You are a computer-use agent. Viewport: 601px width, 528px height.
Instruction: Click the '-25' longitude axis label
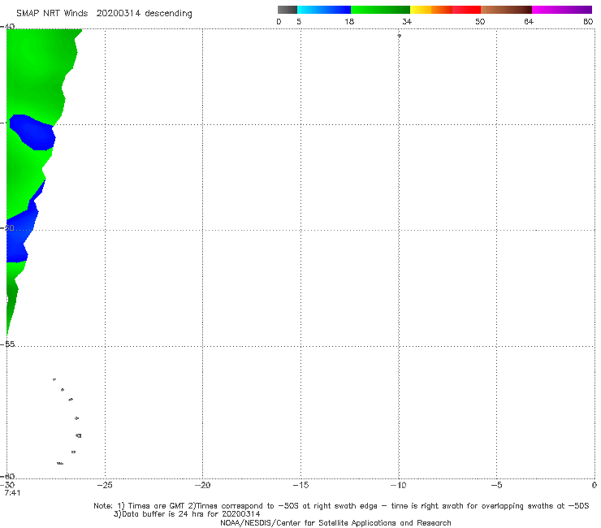[105, 485]
